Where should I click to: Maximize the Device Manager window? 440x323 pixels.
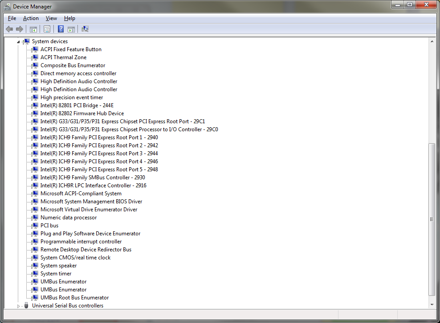point(410,5)
